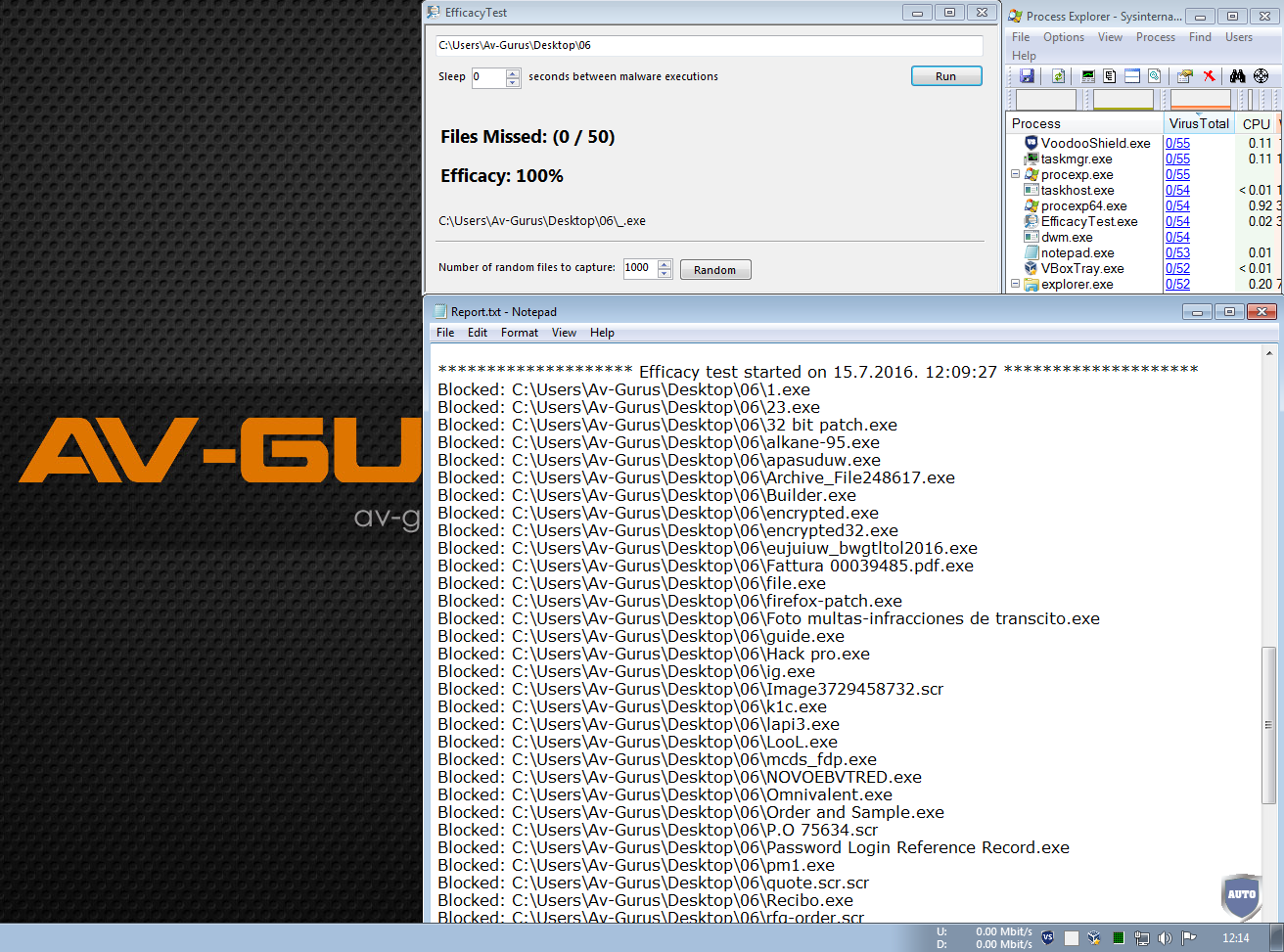Increase the random files count using the up arrow
The image size is (1284, 952).
pos(665,264)
